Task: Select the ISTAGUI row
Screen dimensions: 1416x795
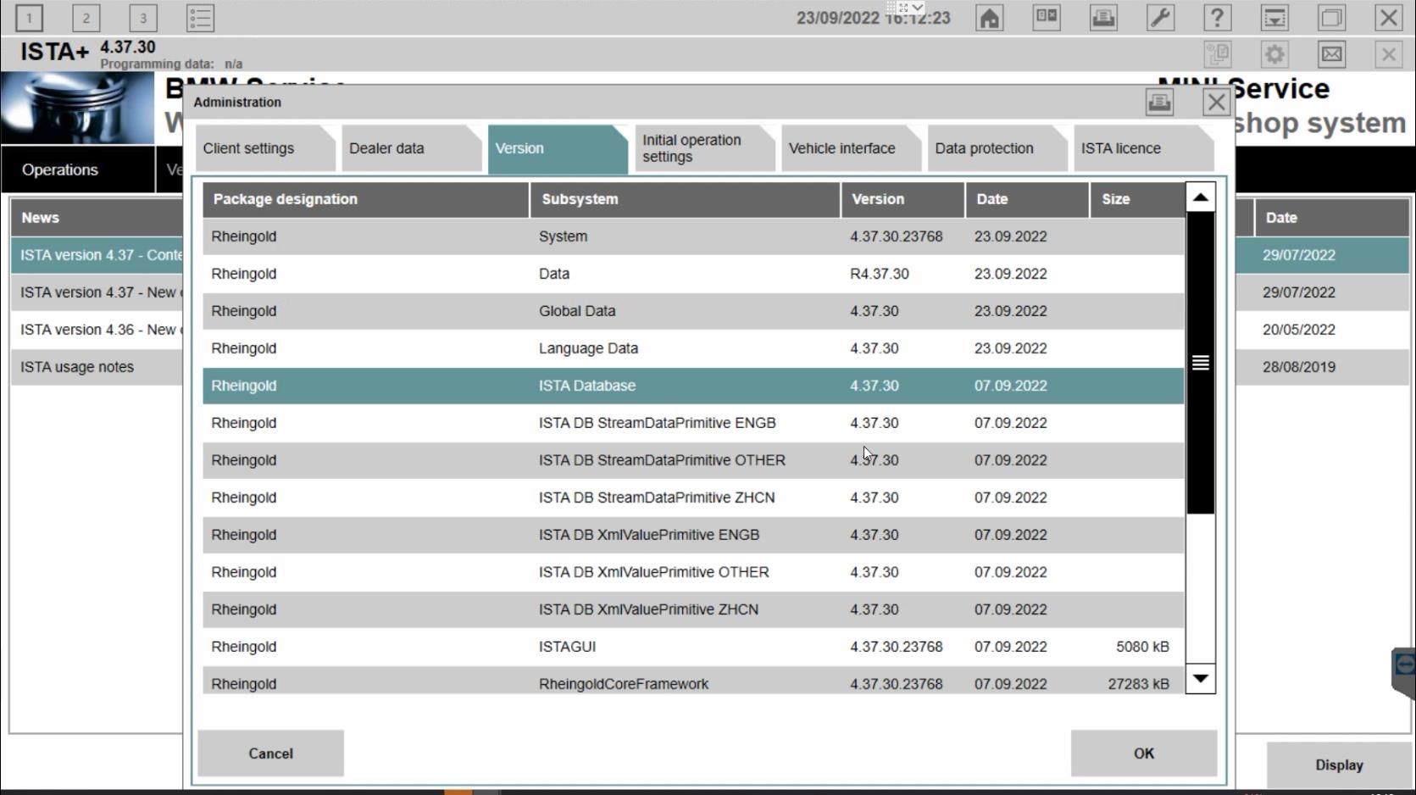Action: (693, 647)
